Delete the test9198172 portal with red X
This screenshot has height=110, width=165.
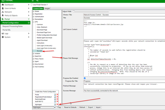[58, 101]
